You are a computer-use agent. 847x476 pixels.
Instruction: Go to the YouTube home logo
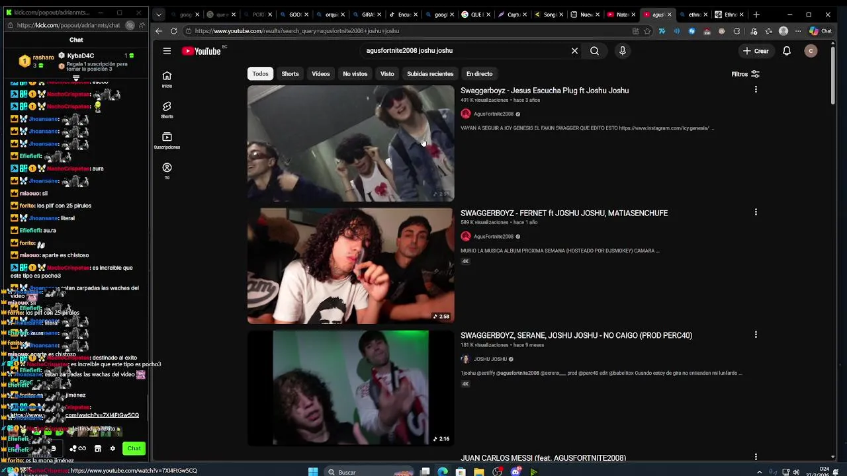coord(201,51)
